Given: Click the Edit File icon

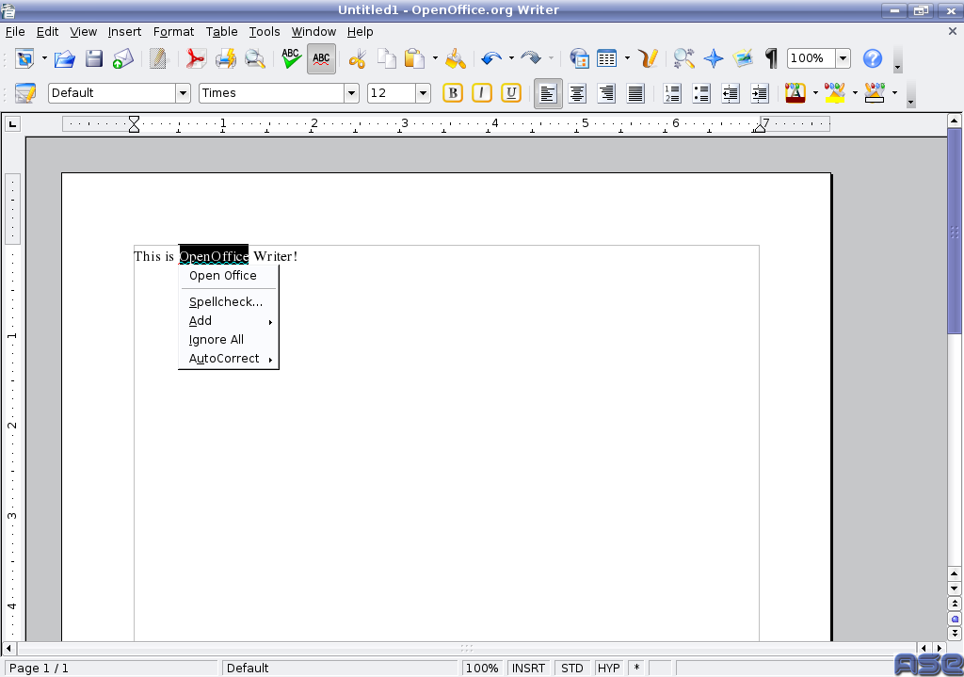Looking at the screenshot, I should (x=157, y=58).
